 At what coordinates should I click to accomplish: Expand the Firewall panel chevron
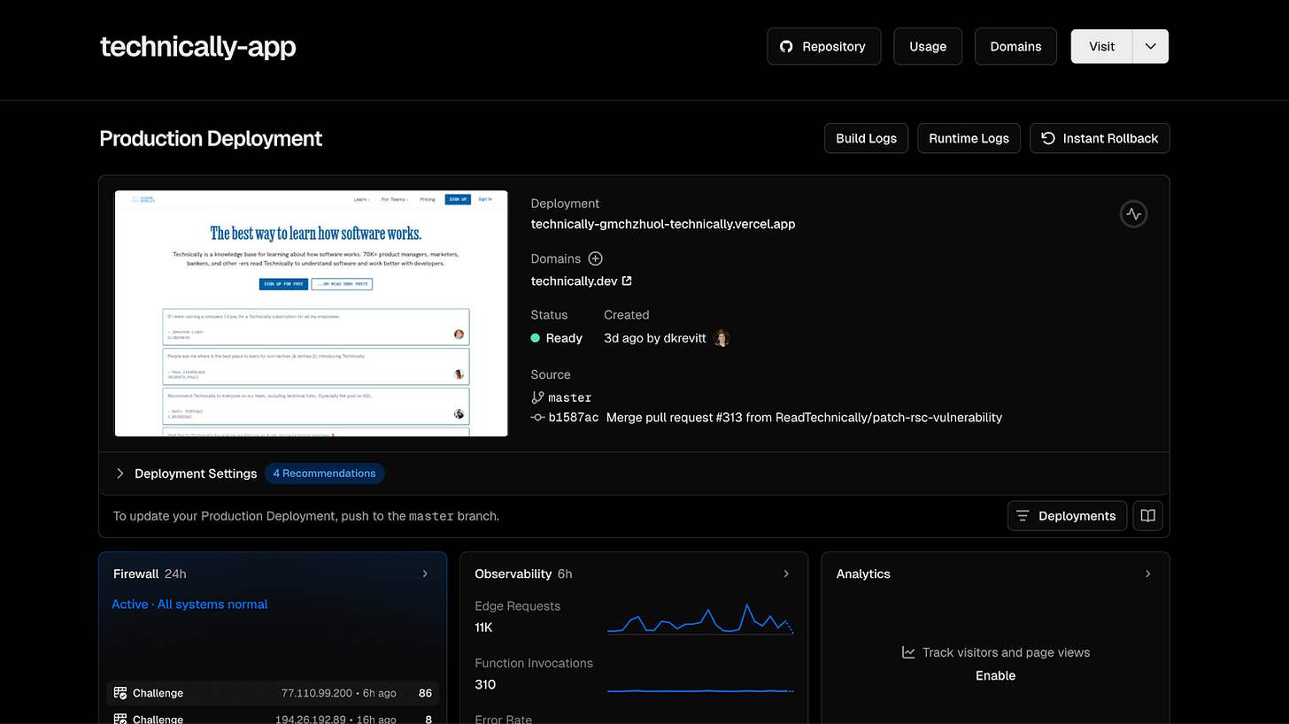tap(425, 574)
